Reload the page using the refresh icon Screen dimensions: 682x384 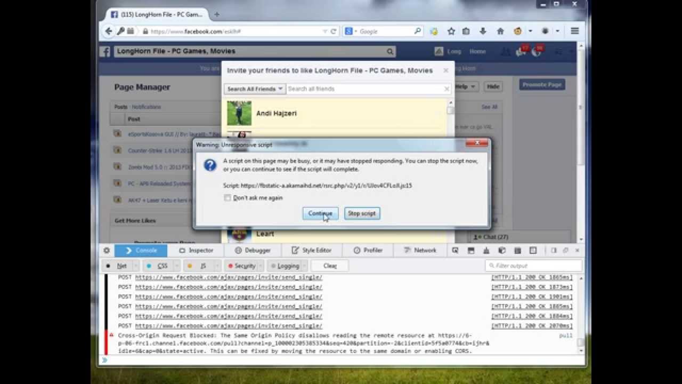pyautogui.click(x=334, y=31)
